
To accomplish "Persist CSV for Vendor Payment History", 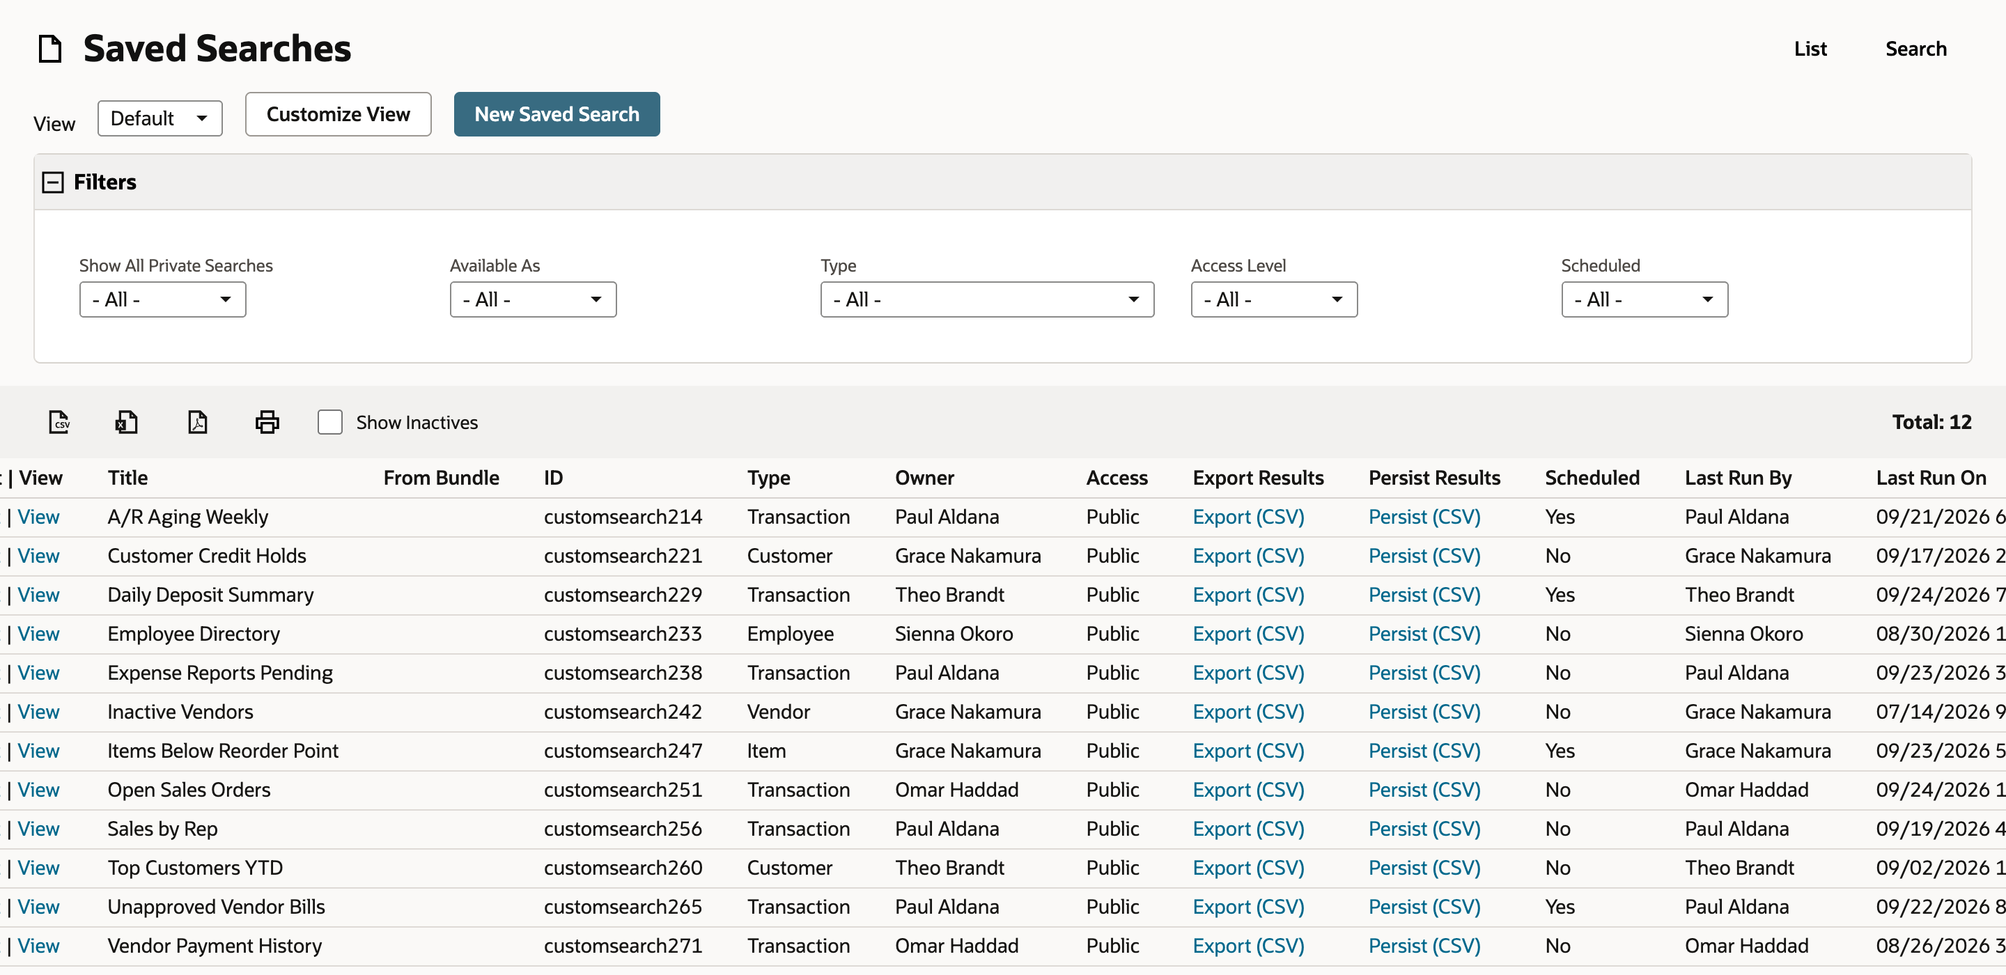I will (1424, 946).
